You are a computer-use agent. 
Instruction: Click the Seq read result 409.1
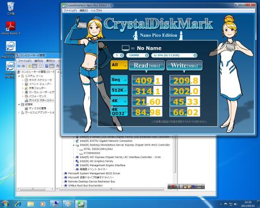click(x=147, y=80)
